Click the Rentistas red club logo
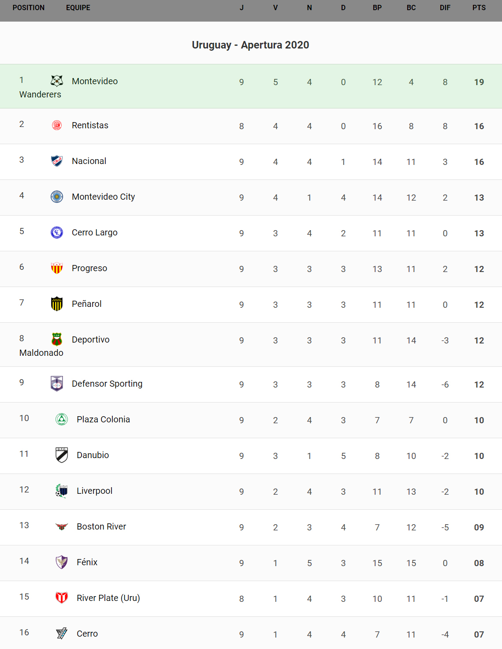502x649 pixels. tap(57, 125)
